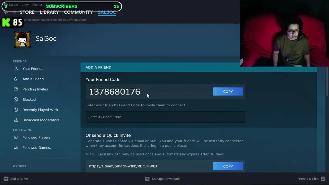Copy the friend code 1378680176
Viewport: 329px width, 185px height.
pos(228,91)
